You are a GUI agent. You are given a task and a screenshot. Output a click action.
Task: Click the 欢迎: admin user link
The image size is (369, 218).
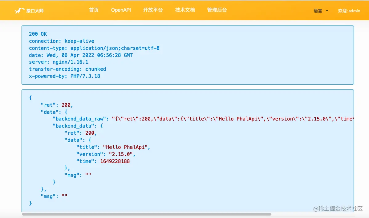point(349,11)
